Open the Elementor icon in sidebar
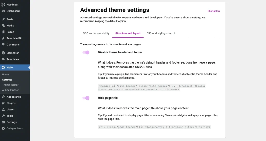266x141 pixels. click(3, 53)
